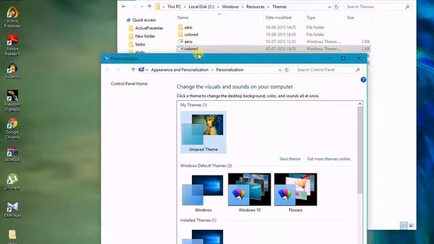Go up one level in File Explorer

149,7
